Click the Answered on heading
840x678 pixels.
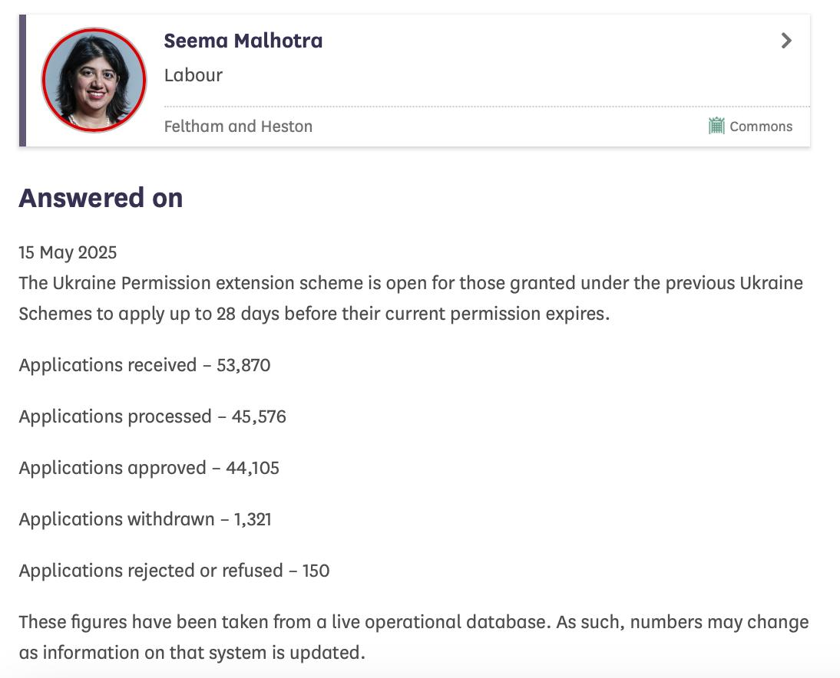pyautogui.click(x=101, y=197)
